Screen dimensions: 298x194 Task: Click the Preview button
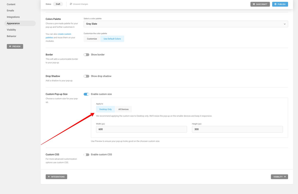point(15,46)
